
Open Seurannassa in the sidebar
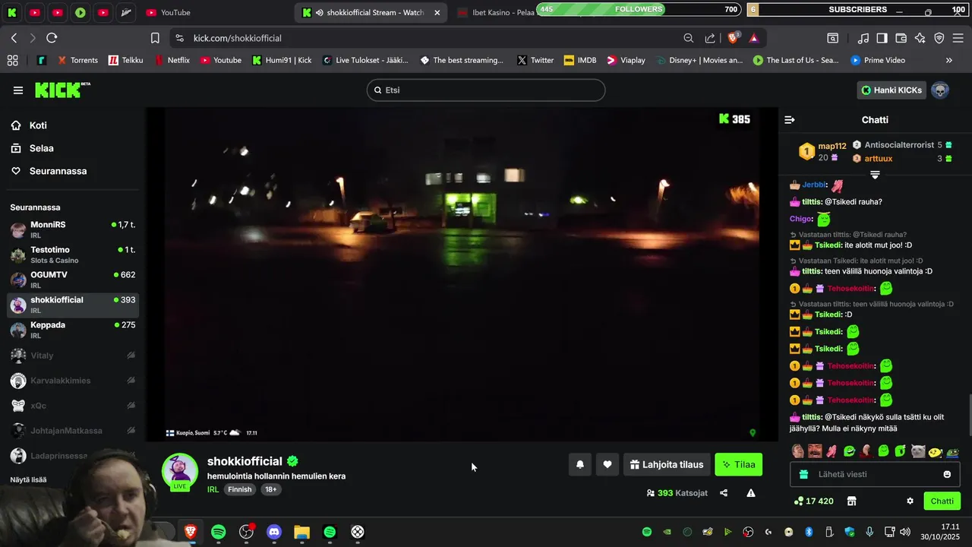tap(58, 171)
